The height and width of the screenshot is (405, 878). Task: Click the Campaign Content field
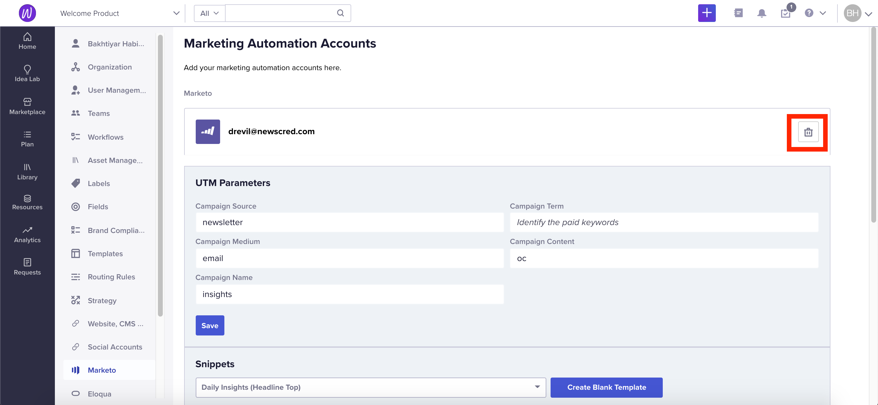(x=664, y=258)
